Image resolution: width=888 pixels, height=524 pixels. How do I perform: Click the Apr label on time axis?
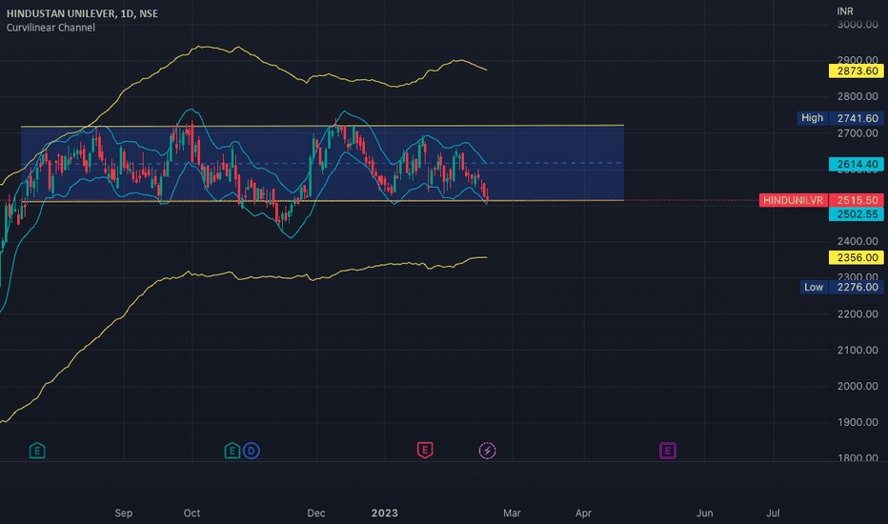click(x=583, y=513)
